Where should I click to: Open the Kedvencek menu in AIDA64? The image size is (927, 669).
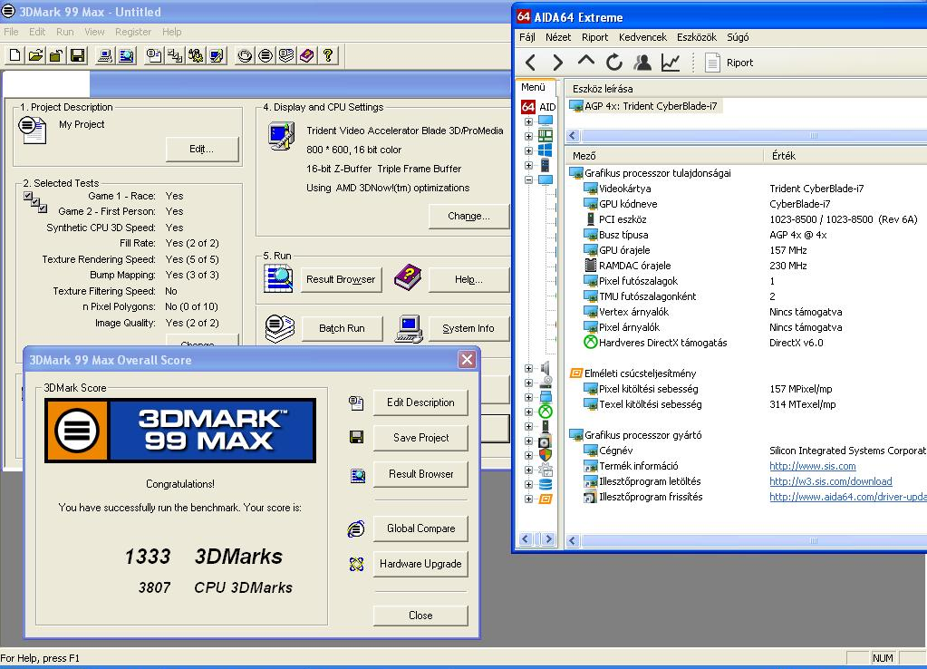[x=642, y=37]
